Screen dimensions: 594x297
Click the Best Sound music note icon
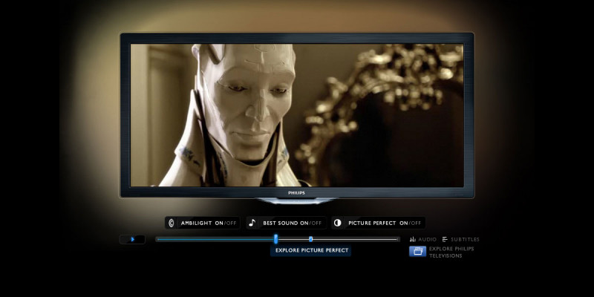[x=252, y=223]
